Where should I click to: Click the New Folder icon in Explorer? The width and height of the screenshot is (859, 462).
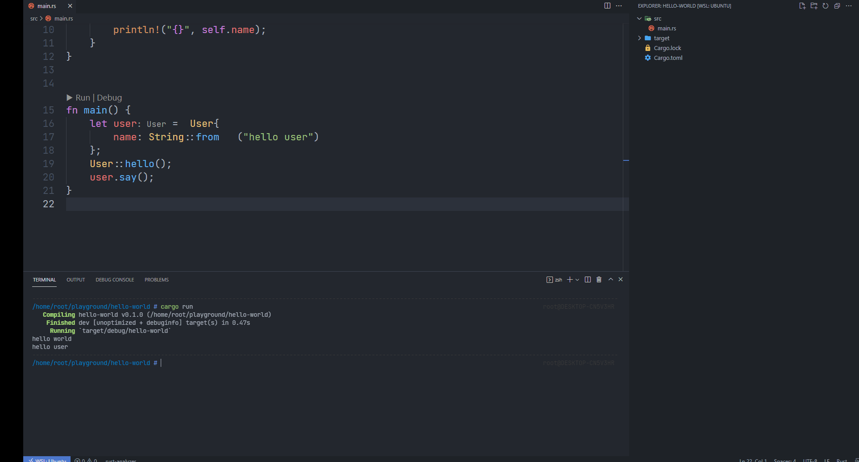click(x=814, y=6)
